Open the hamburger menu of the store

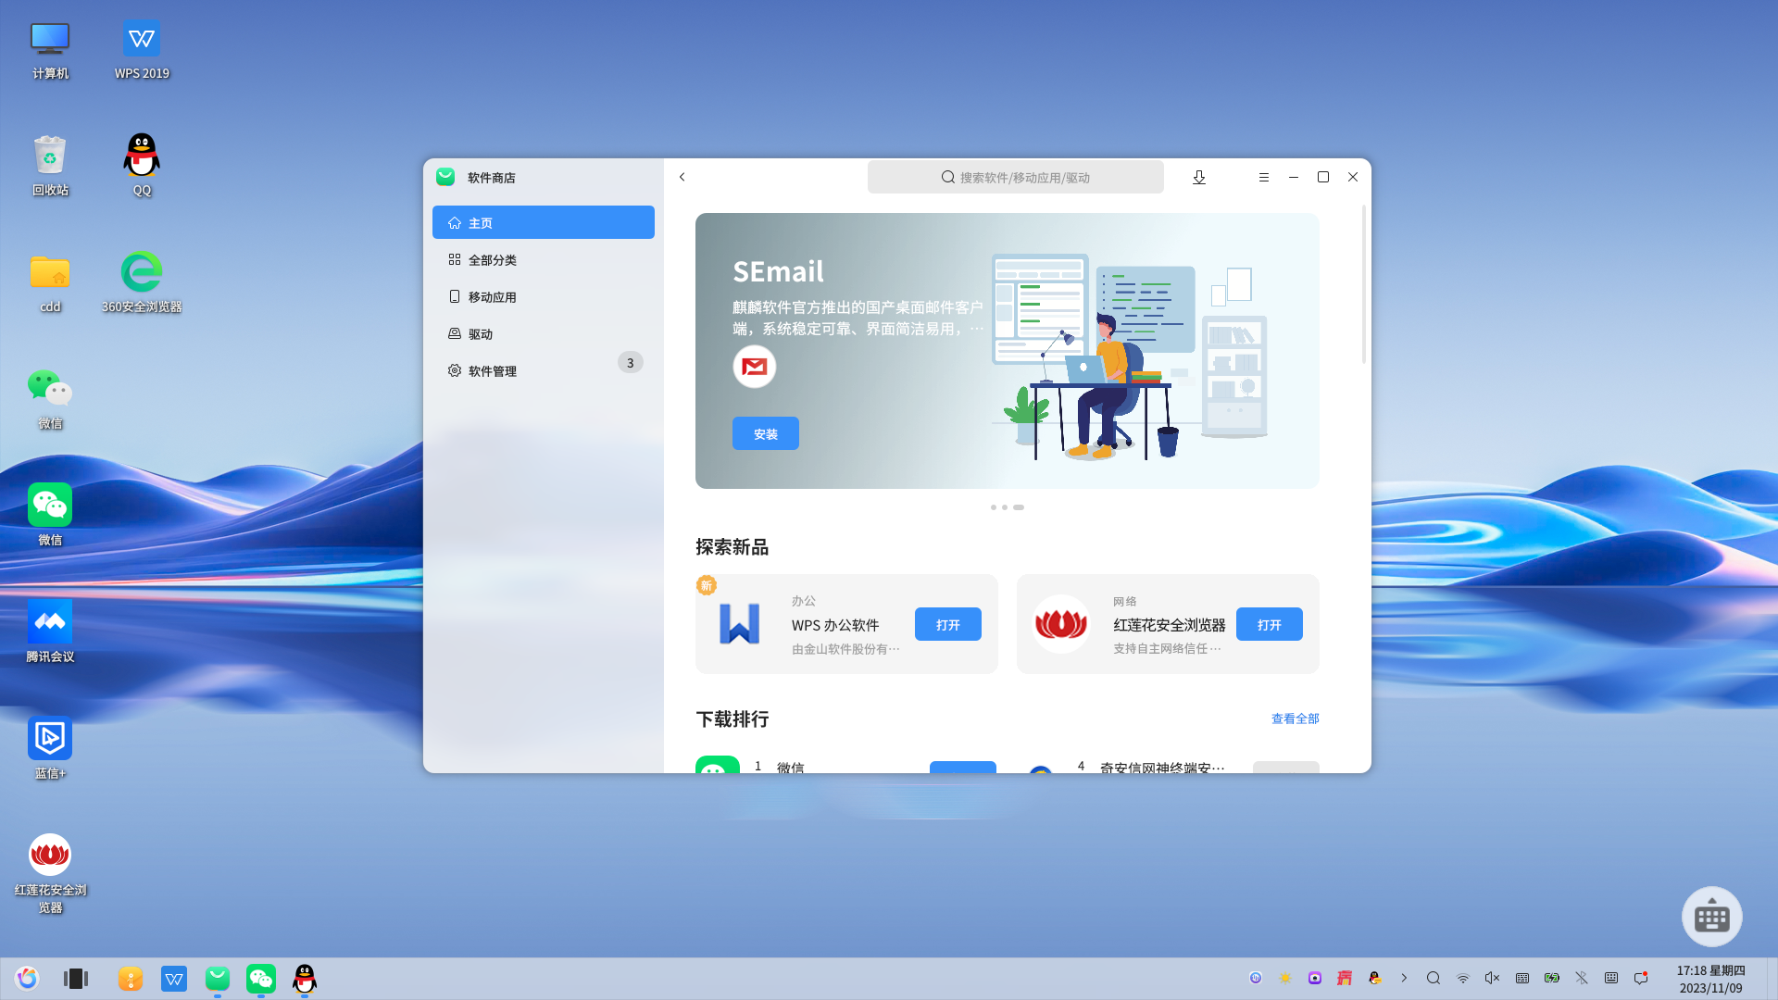coord(1263,177)
